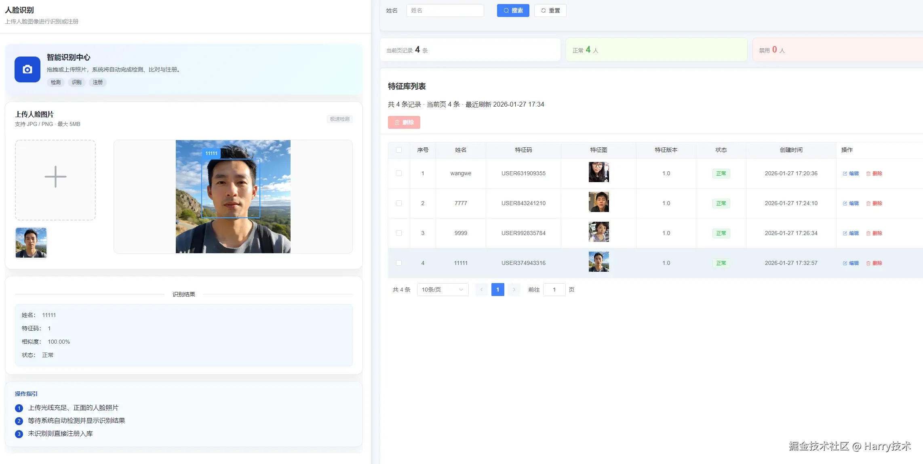Click the 正常 status tag for row 7777

pos(721,204)
